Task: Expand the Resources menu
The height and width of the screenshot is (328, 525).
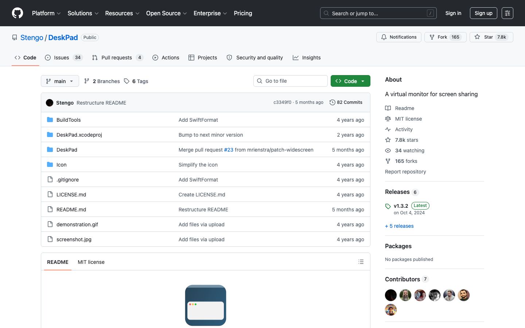Action: (122, 13)
